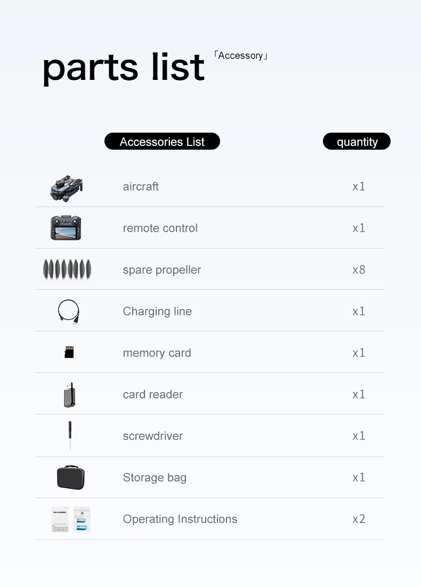Click the remote control image
The image size is (421, 587).
click(66, 228)
